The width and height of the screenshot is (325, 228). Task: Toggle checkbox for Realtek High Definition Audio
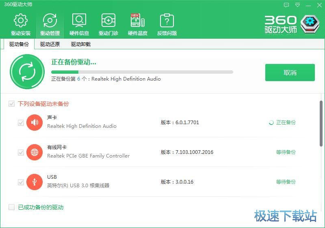tap(21, 123)
